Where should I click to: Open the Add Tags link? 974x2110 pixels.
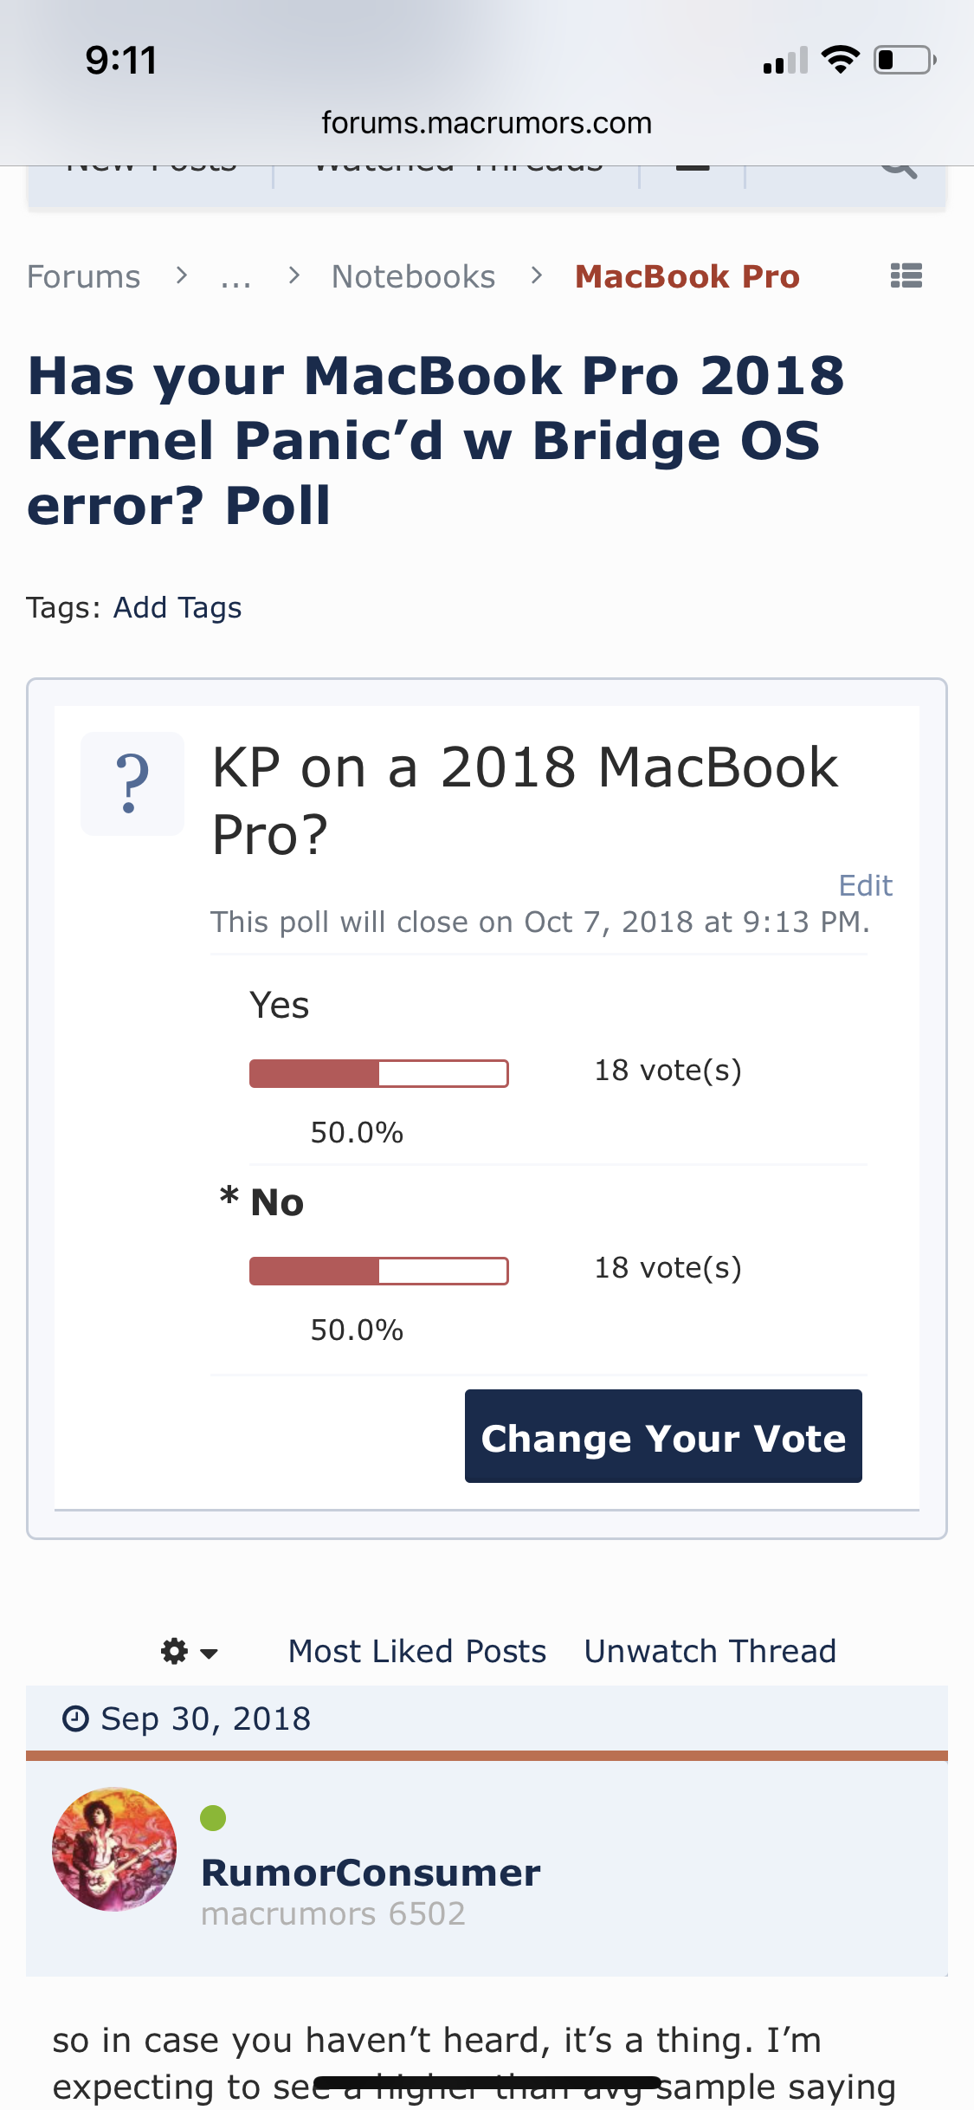pyautogui.click(x=177, y=608)
